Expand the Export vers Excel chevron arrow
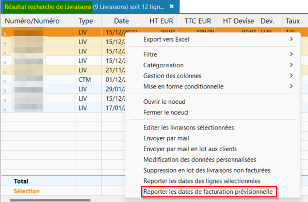Screen dimensions: 308x202 (x=291, y=39)
